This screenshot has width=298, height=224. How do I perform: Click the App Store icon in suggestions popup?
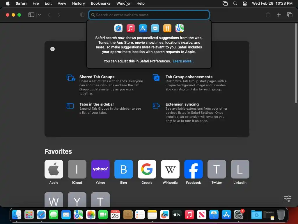[x=143, y=28]
